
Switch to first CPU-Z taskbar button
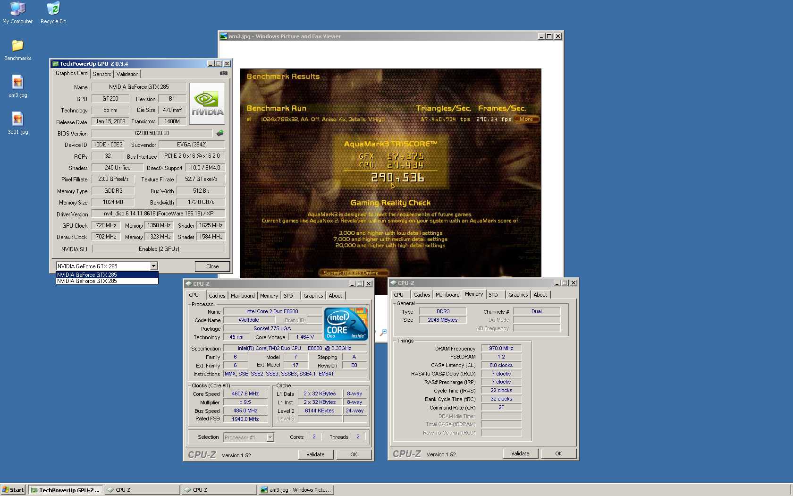(143, 490)
